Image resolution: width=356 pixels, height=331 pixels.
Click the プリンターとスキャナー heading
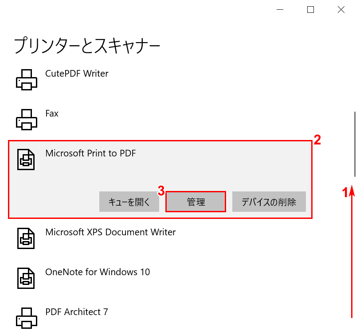[x=87, y=45]
